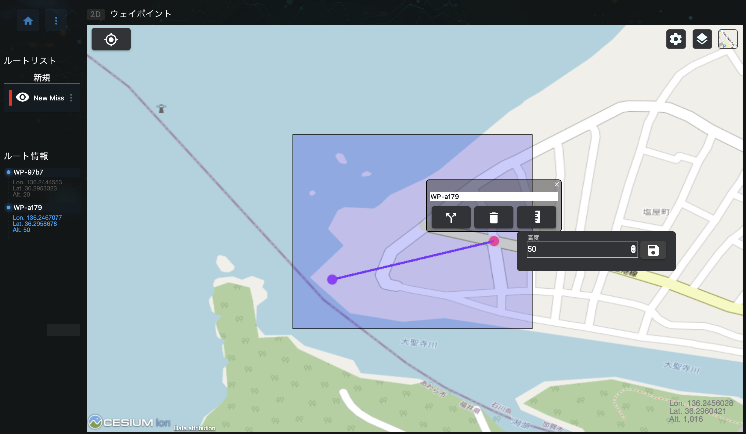Toggle the 2D view mode badge

(96, 14)
